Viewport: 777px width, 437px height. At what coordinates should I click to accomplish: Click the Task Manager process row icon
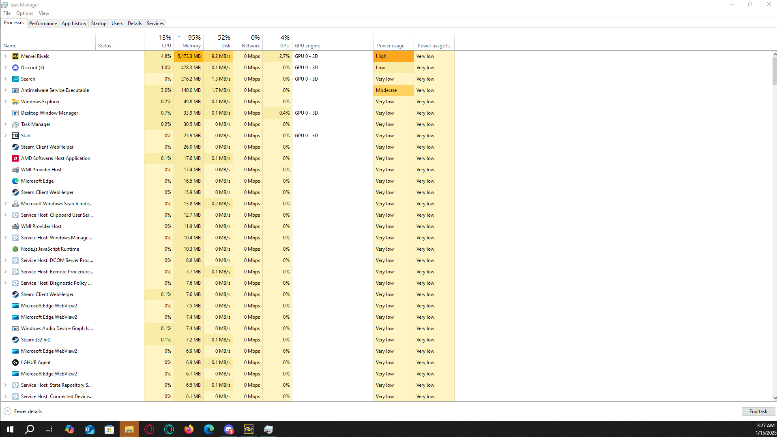15,124
